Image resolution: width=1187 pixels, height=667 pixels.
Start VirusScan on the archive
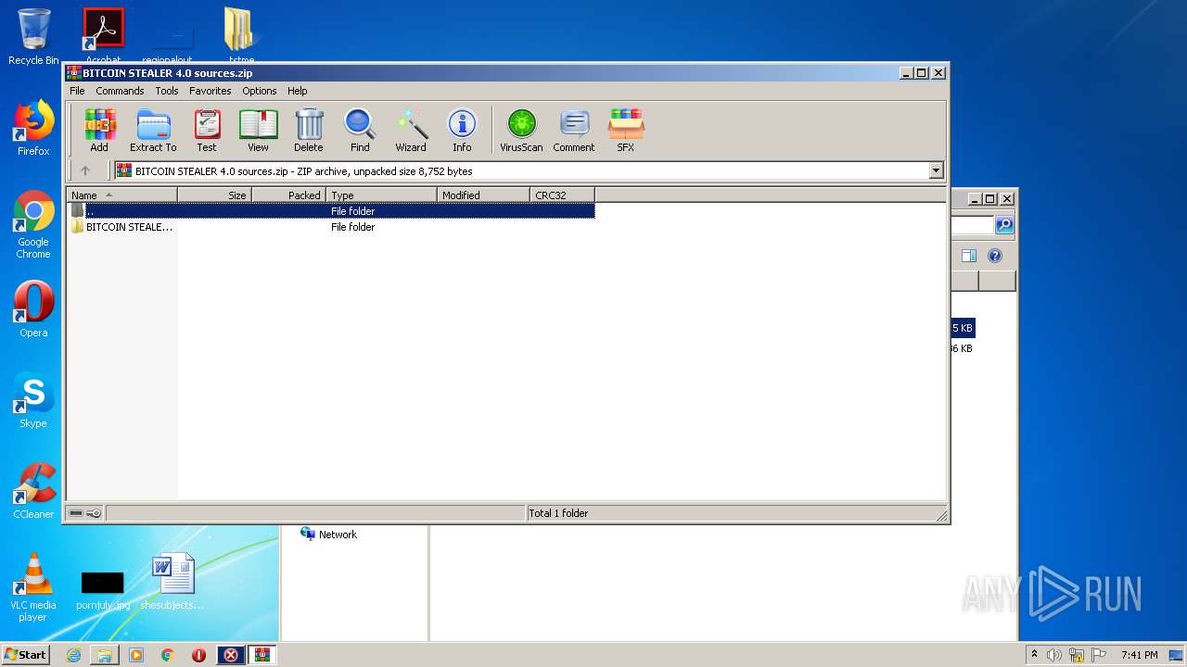point(521,130)
